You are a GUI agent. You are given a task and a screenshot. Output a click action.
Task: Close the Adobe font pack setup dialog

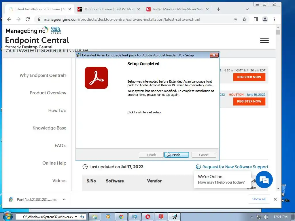(x=214, y=55)
